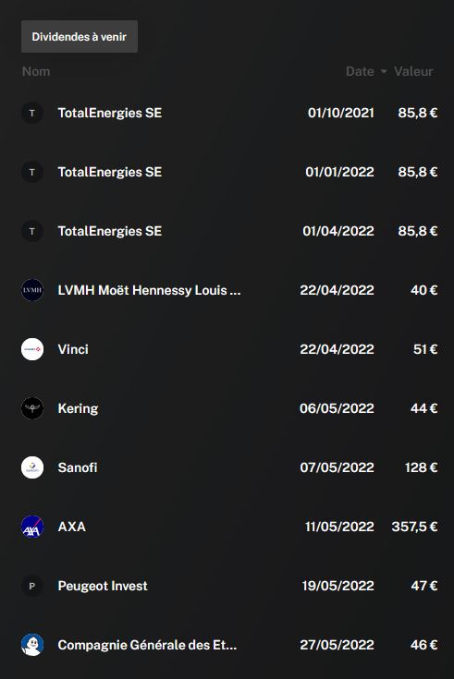
Task: Click the Peugeot Invest 'P' avatar icon
Action: (x=32, y=586)
